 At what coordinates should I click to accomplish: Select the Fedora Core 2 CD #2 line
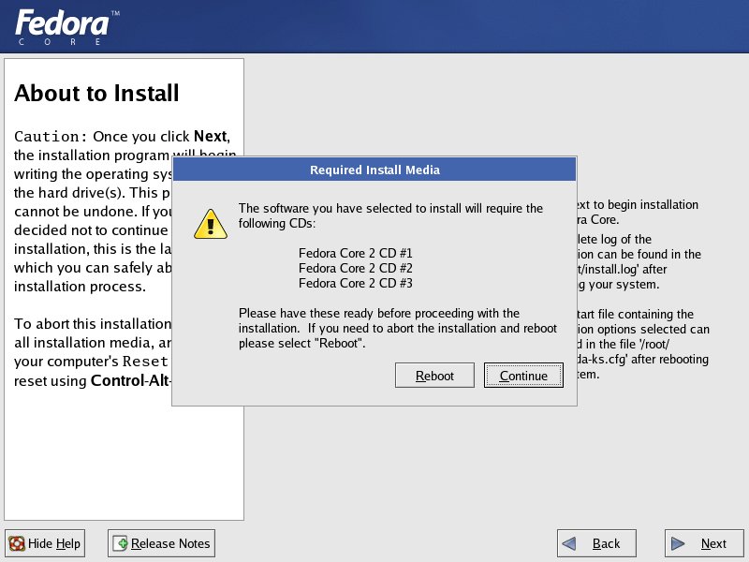tap(355, 268)
